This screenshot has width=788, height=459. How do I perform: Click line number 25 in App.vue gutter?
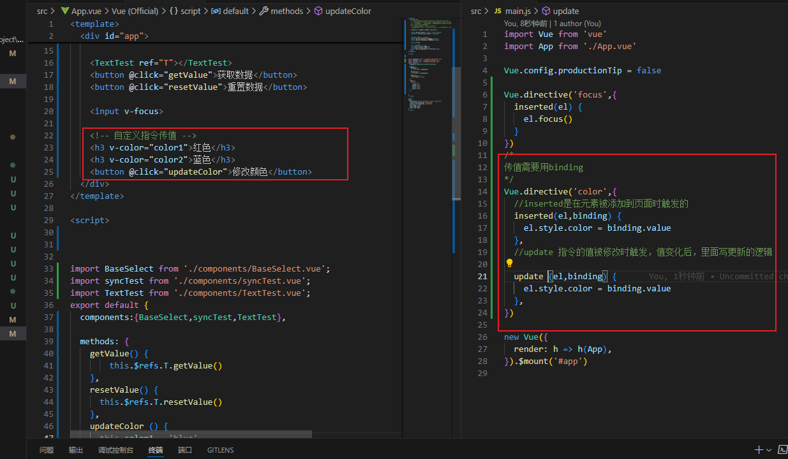click(49, 171)
